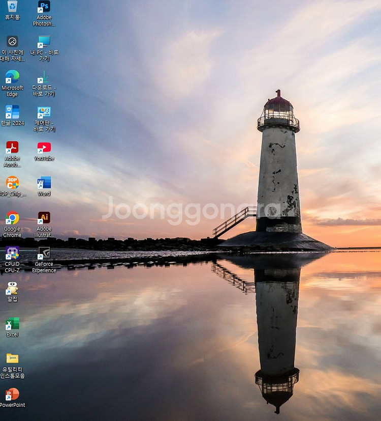
Task: Click the 알집 desktop icon
Action: (x=12, y=289)
